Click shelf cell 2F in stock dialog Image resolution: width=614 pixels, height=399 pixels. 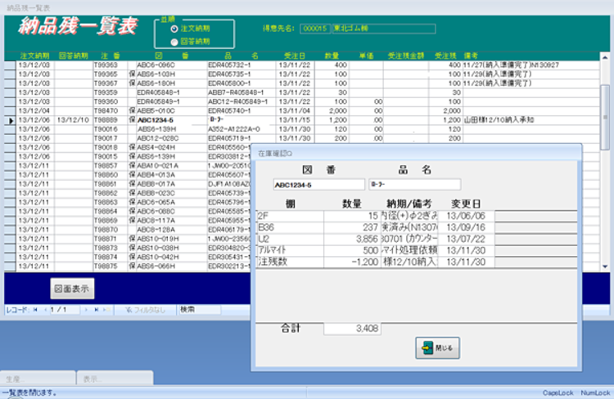click(x=290, y=216)
